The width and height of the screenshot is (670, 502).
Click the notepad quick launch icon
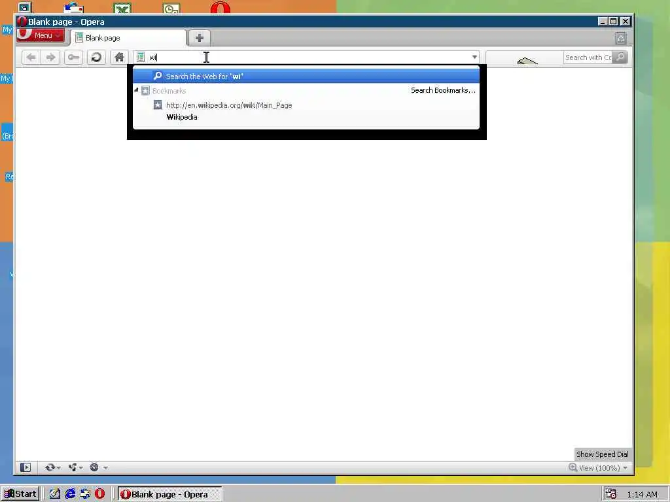55,494
